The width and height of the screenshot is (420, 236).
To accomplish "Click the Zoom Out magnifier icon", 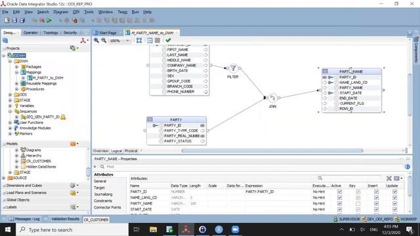I will click(104, 41).
